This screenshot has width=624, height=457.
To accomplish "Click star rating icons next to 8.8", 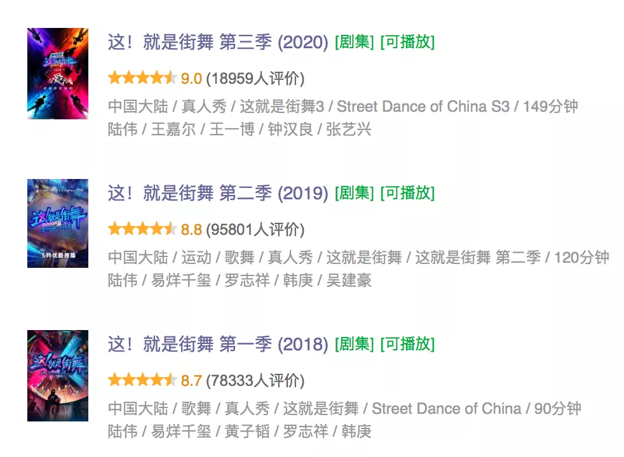I will point(142,228).
